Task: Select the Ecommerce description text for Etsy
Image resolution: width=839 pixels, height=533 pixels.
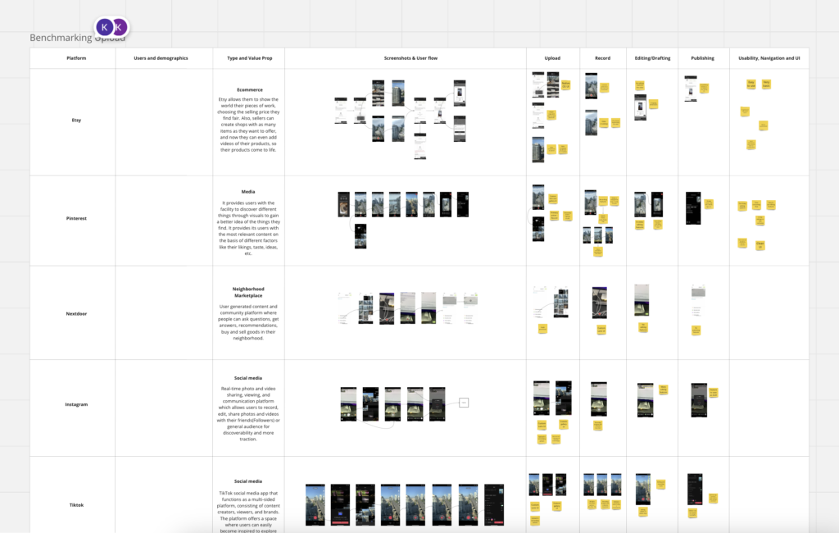Action: pyautogui.click(x=249, y=126)
